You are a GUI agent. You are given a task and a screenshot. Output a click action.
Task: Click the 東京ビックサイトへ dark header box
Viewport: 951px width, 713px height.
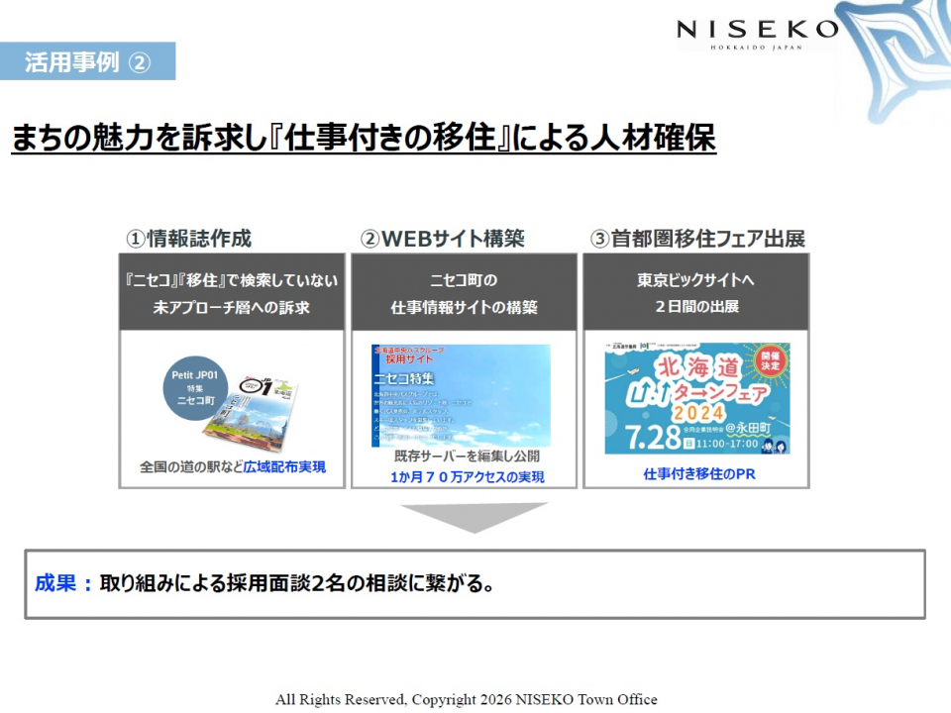click(696, 293)
